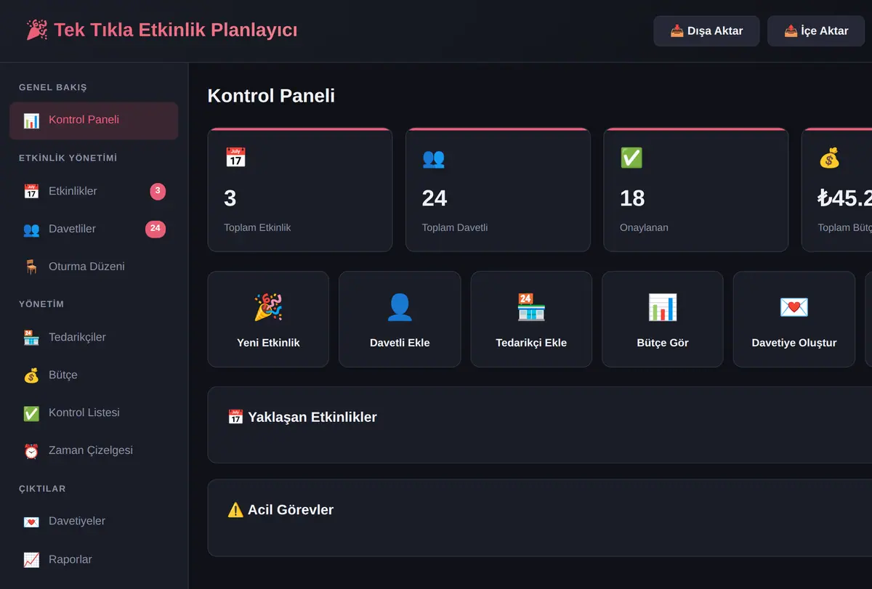Click the Davetliler people icon in sidebar
The width and height of the screenshot is (872, 589).
coord(31,229)
